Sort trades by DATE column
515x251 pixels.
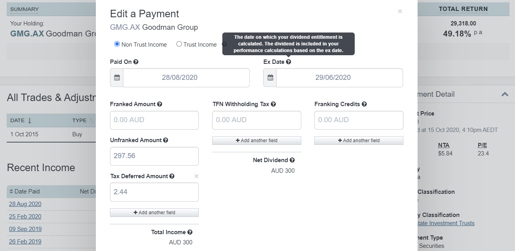pyautogui.click(x=21, y=121)
